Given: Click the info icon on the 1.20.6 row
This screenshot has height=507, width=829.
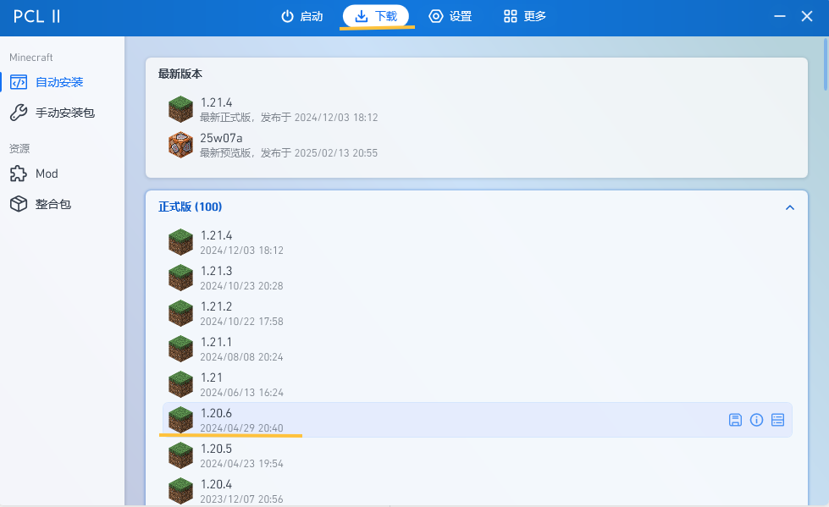Looking at the screenshot, I should pyautogui.click(x=756, y=420).
